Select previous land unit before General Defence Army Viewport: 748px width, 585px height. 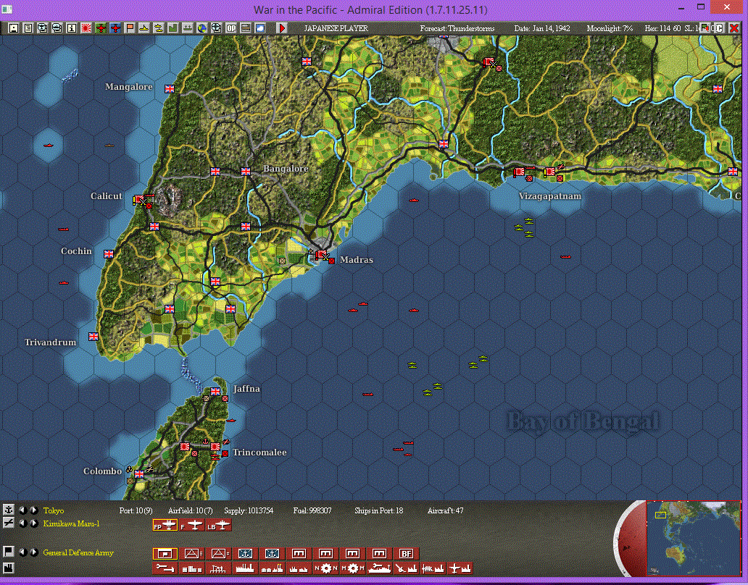[22, 552]
